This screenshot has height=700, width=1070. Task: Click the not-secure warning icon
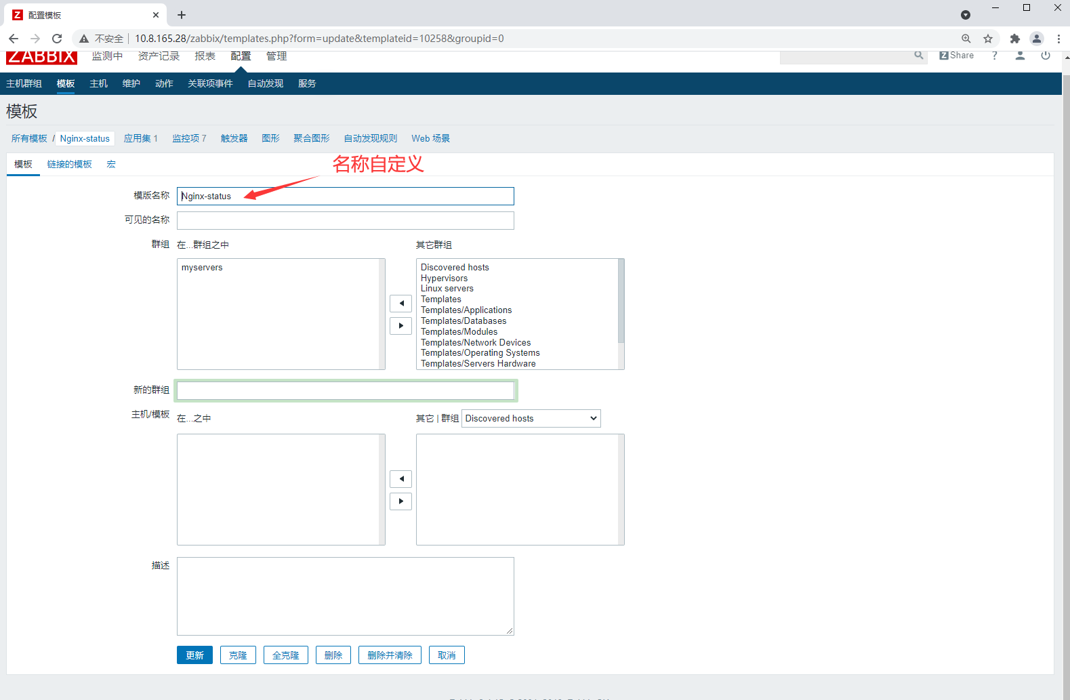[84, 39]
